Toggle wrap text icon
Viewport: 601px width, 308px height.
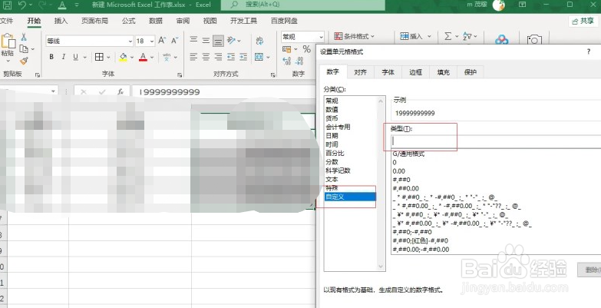259,40
